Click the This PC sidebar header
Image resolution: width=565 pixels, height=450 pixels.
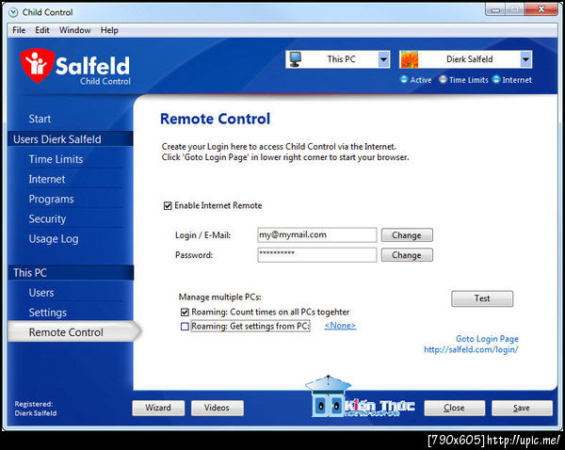[71, 273]
